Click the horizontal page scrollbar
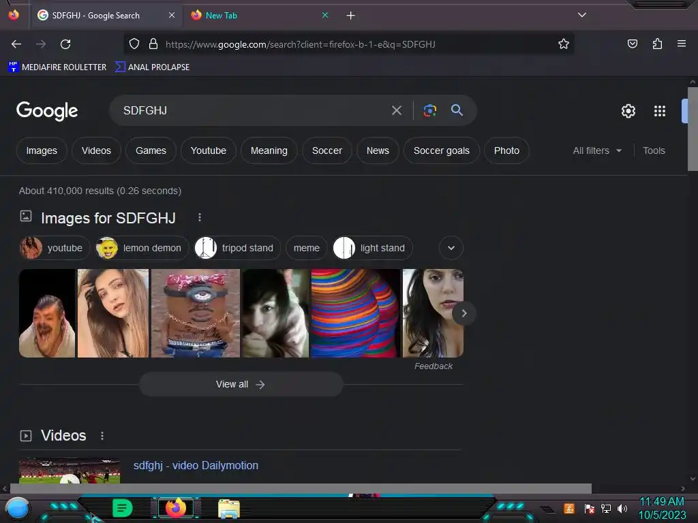 click(x=301, y=488)
